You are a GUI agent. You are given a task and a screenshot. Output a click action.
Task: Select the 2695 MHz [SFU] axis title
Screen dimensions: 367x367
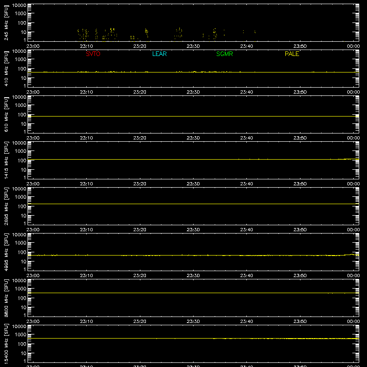pyautogui.click(x=6, y=206)
